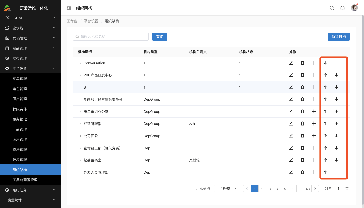Viewport: 364px width, 208px height.
Task: Edit organization B
Action: [291, 87]
